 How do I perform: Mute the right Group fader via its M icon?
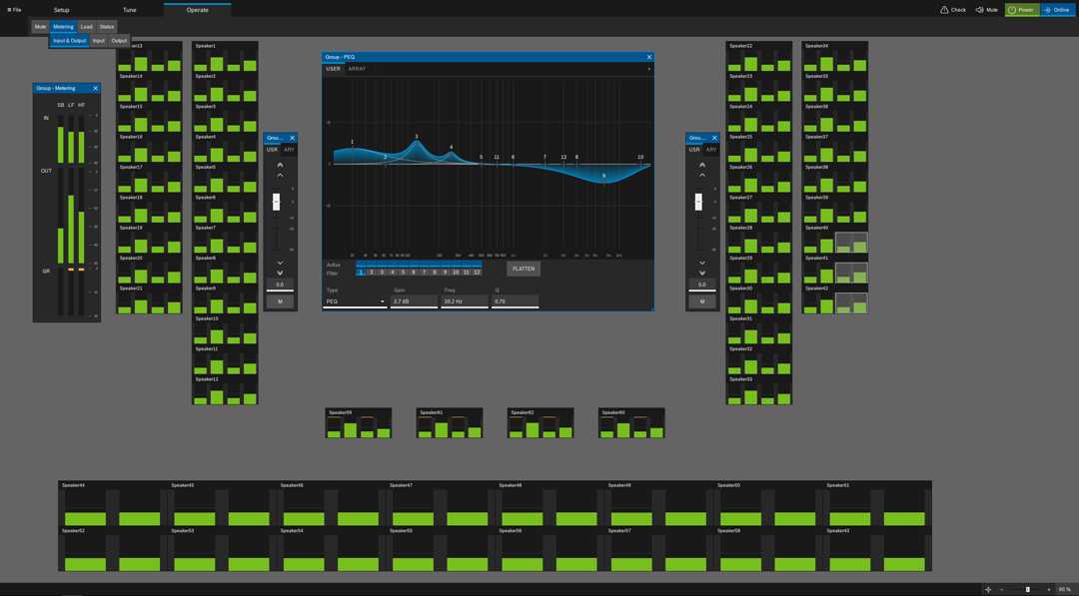(702, 300)
